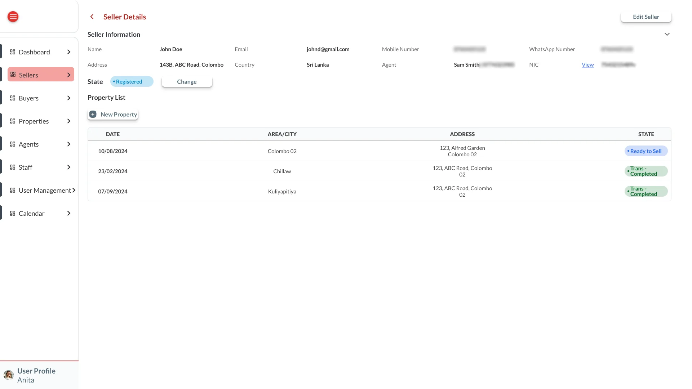Add a New Property

click(113, 115)
